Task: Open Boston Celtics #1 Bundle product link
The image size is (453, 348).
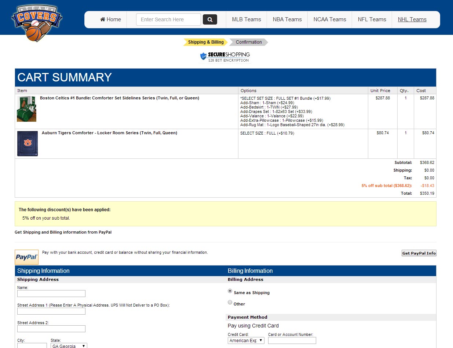Action: [120, 98]
